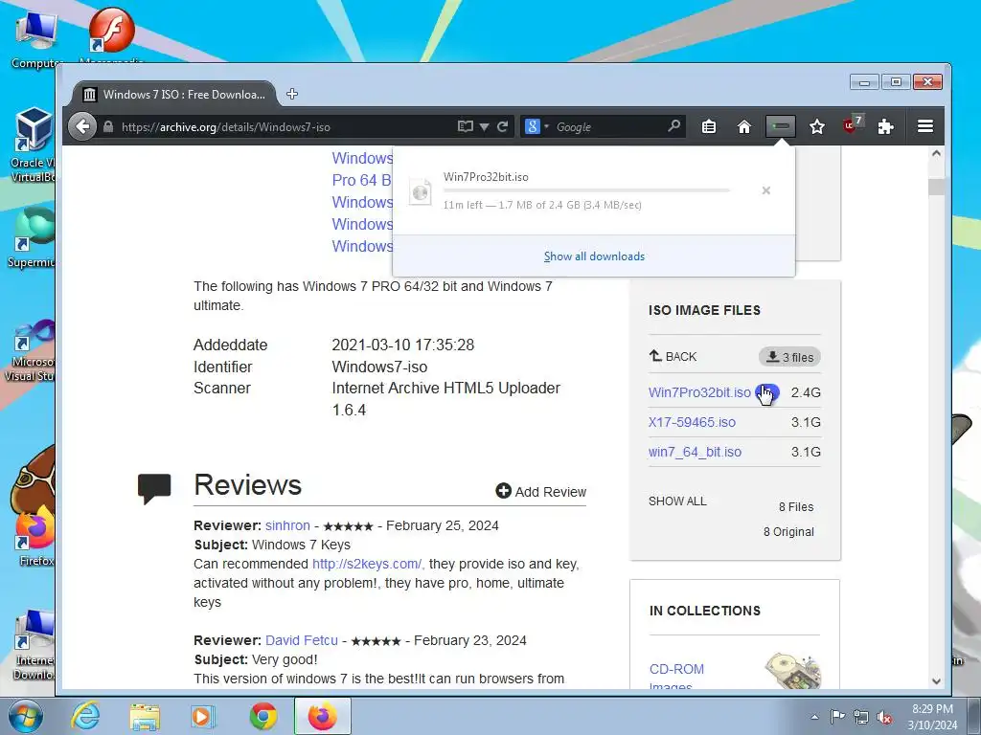Click the padlock site security icon
The image size is (981, 735).
(x=108, y=127)
